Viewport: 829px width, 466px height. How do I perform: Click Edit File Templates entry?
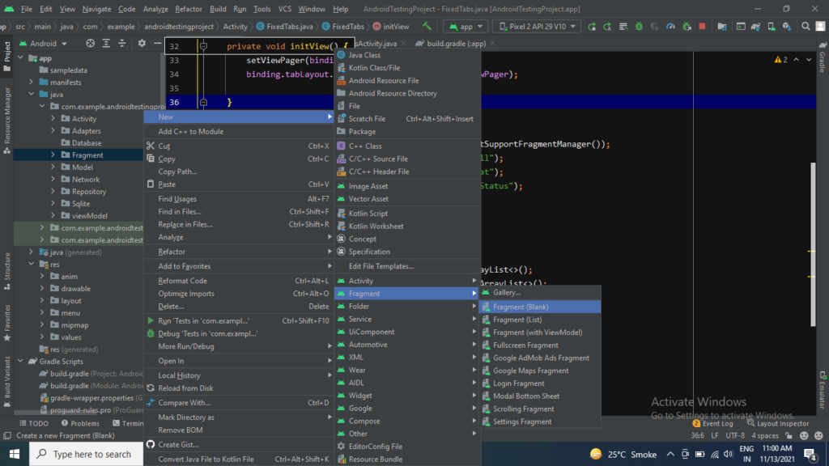point(408,266)
